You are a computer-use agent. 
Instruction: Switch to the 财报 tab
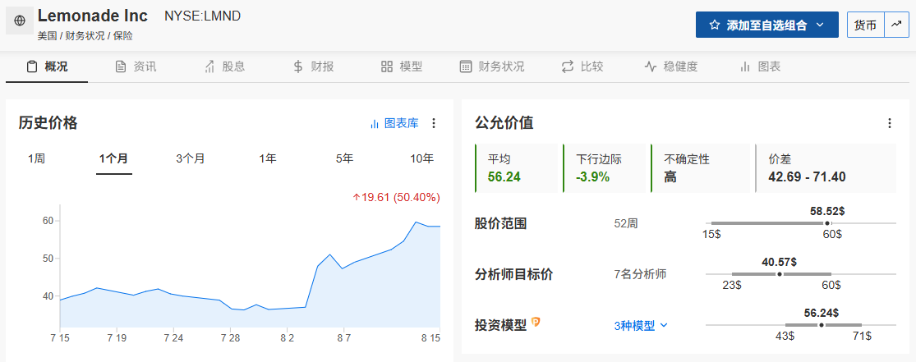314,66
